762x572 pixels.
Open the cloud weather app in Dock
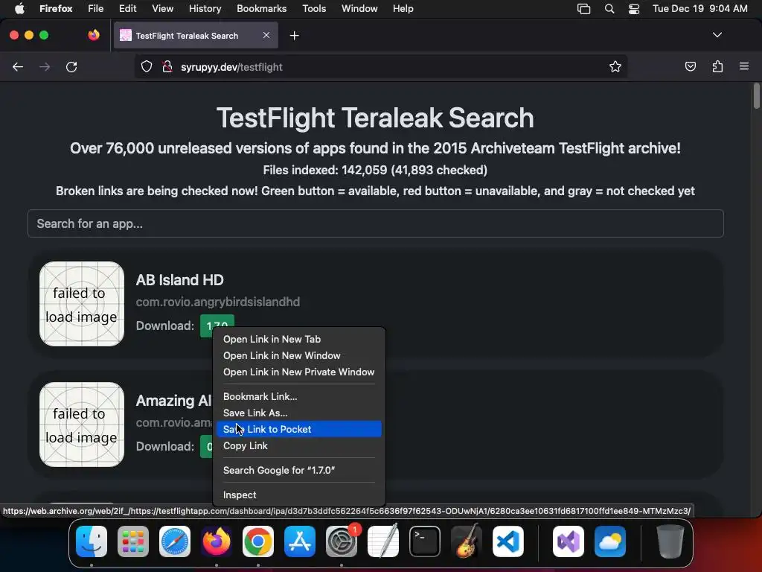coord(610,541)
